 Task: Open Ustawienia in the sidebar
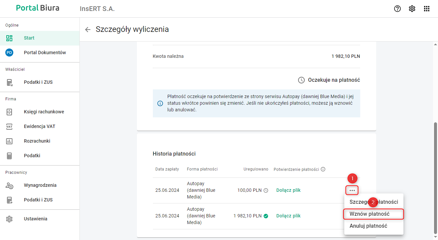[x=35, y=219]
